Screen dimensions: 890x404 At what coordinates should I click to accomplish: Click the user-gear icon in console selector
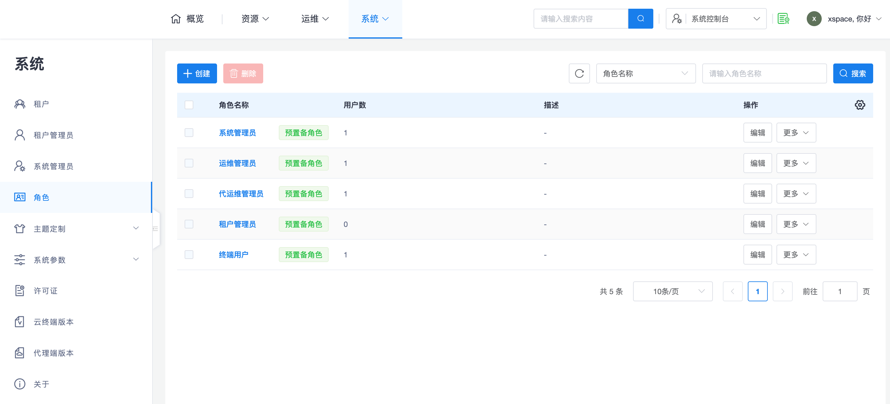tap(677, 19)
